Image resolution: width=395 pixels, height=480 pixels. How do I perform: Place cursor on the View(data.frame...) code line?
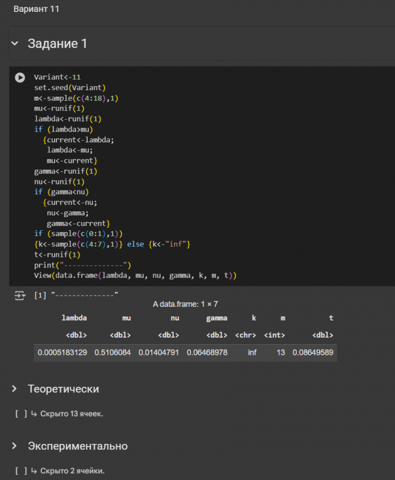click(x=135, y=276)
